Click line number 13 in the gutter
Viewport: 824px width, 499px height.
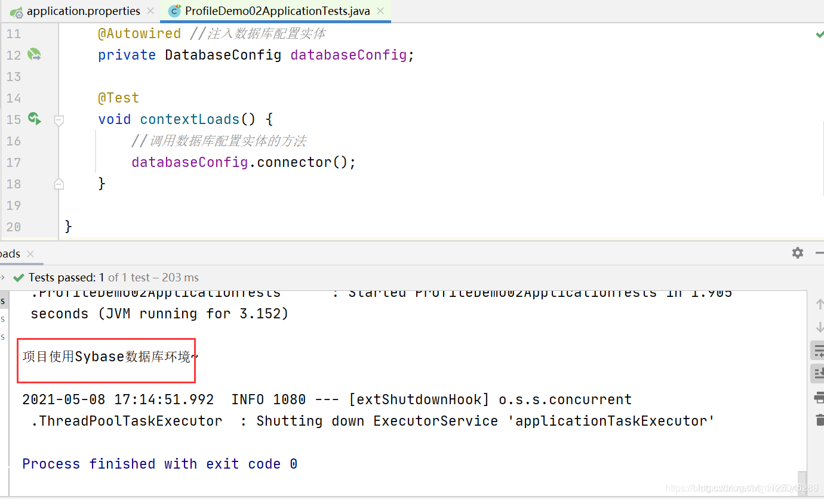coord(13,76)
